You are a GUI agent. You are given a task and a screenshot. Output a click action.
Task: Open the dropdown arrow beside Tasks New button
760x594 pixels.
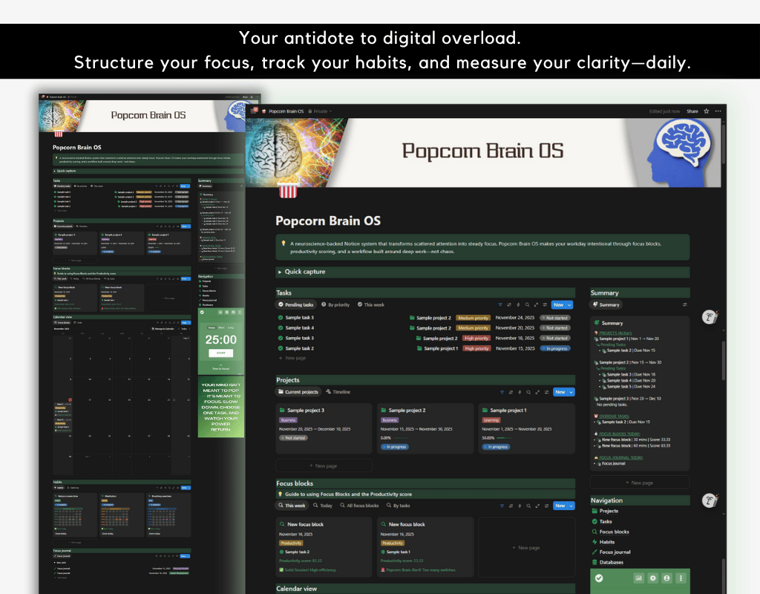[569, 305]
